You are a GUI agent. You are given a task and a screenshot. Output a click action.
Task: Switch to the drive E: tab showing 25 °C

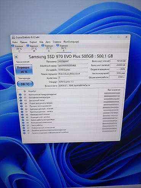(48, 48)
